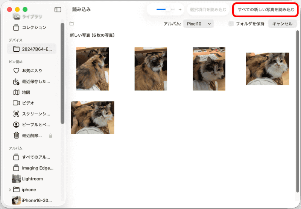Select device 28247B64-E... in sidebar
This screenshot has width=301, height=209.
(32, 49)
